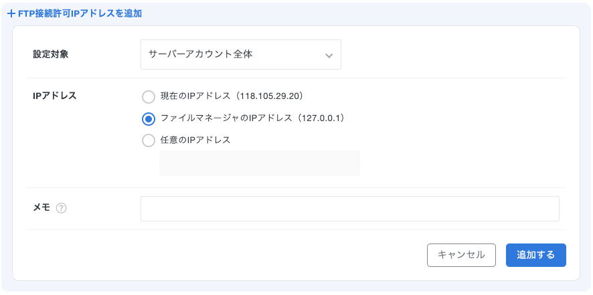Click the 任意のIPアドレス option label text
This screenshot has height=295, width=593.
click(x=195, y=140)
